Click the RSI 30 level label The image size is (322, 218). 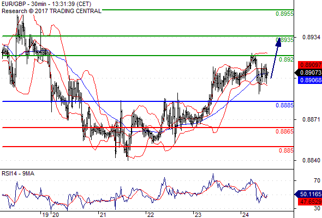[317, 208]
